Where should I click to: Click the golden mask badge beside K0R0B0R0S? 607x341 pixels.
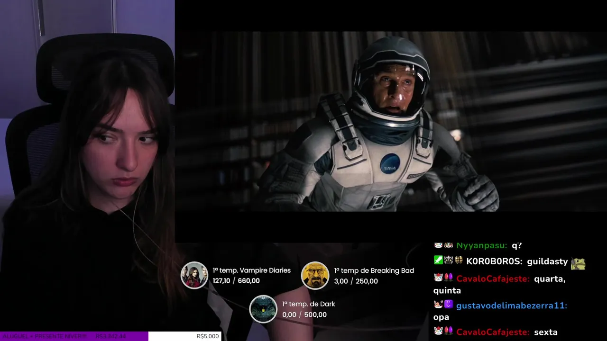459,260
